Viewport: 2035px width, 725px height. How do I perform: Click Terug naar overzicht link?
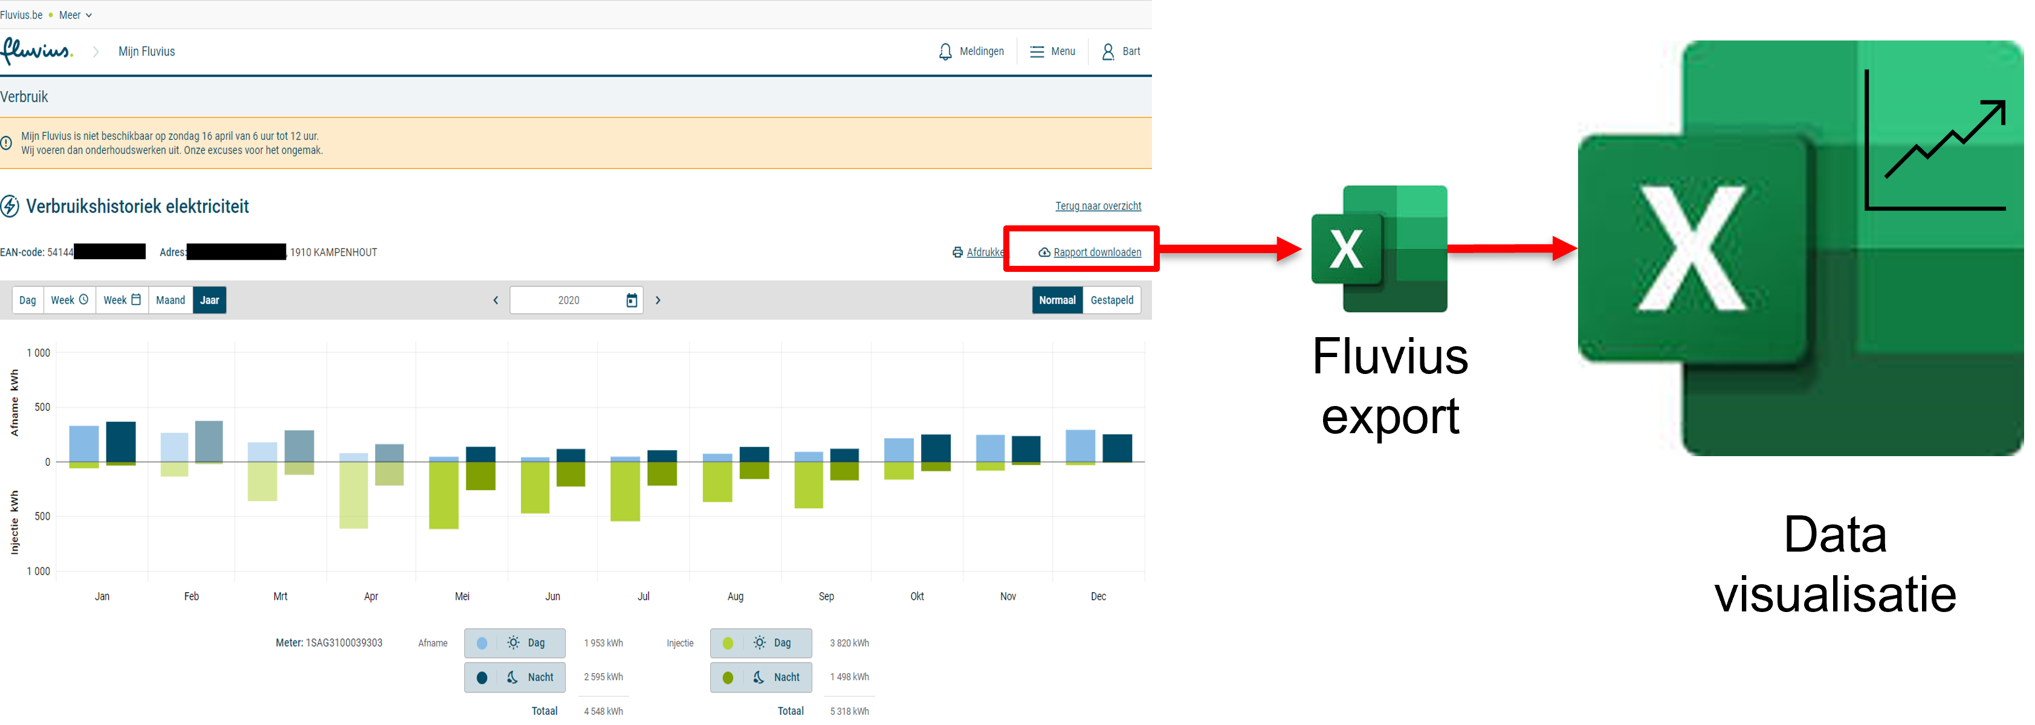point(1098,206)
